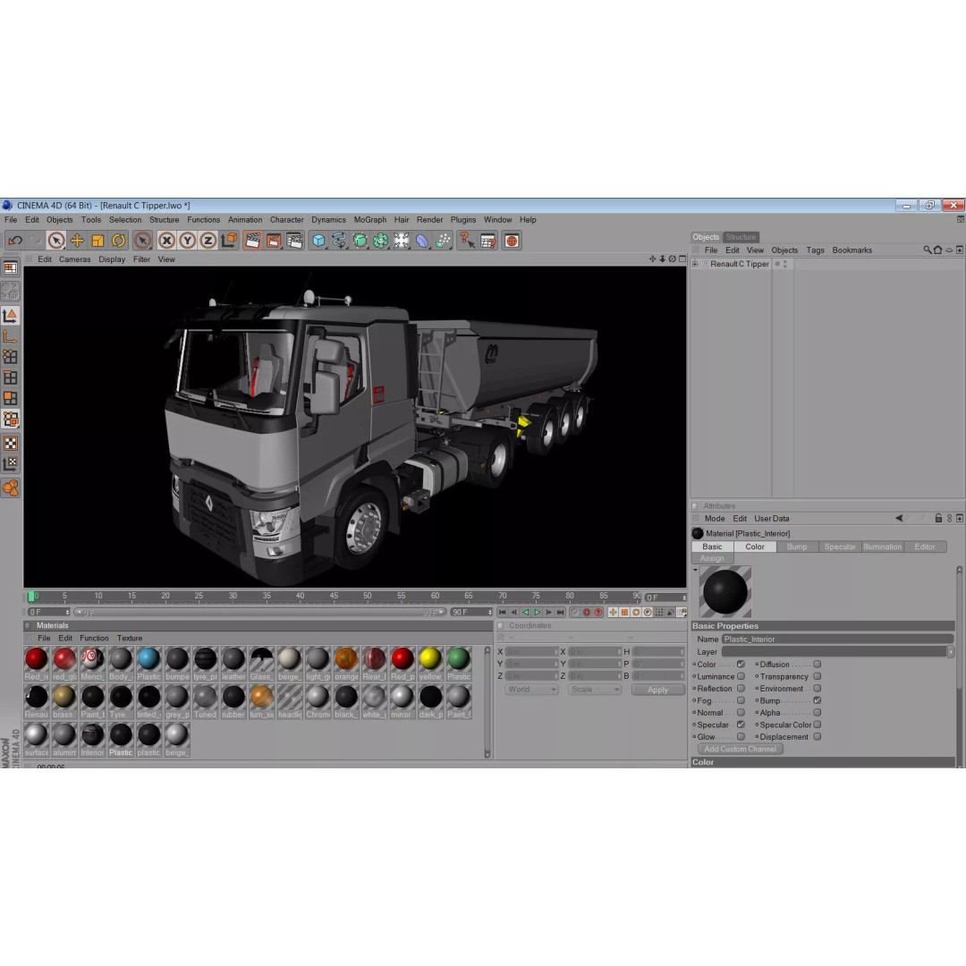Open the Layer field picker arrow
This screenshot has height=966, width=966.
(951, 651)
